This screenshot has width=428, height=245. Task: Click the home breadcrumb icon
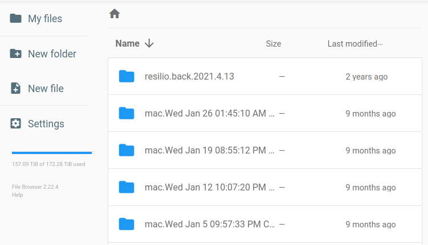click(x=115, y=14)
